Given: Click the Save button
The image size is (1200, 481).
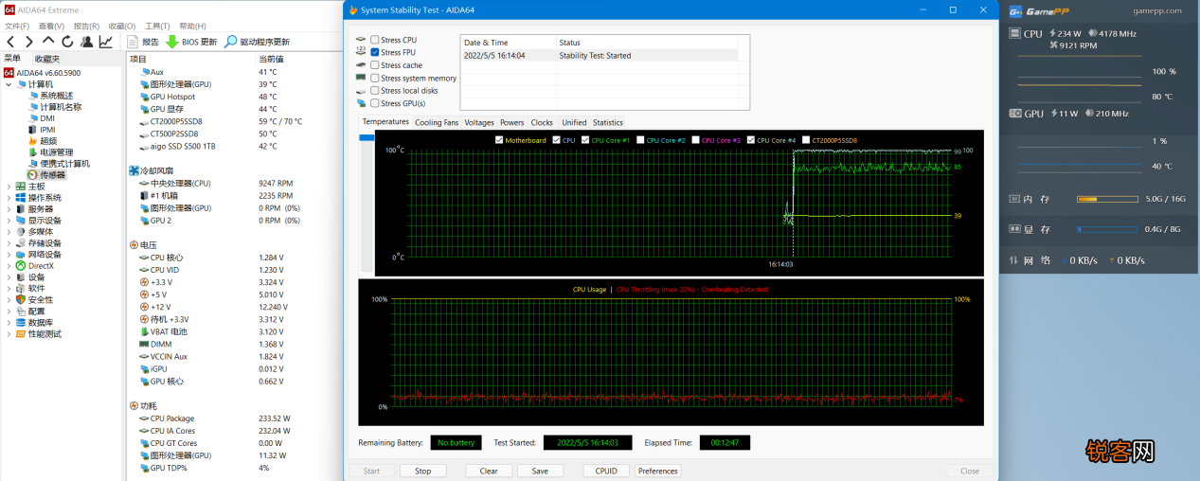Looking at the screenshot, I should point(540,471).
